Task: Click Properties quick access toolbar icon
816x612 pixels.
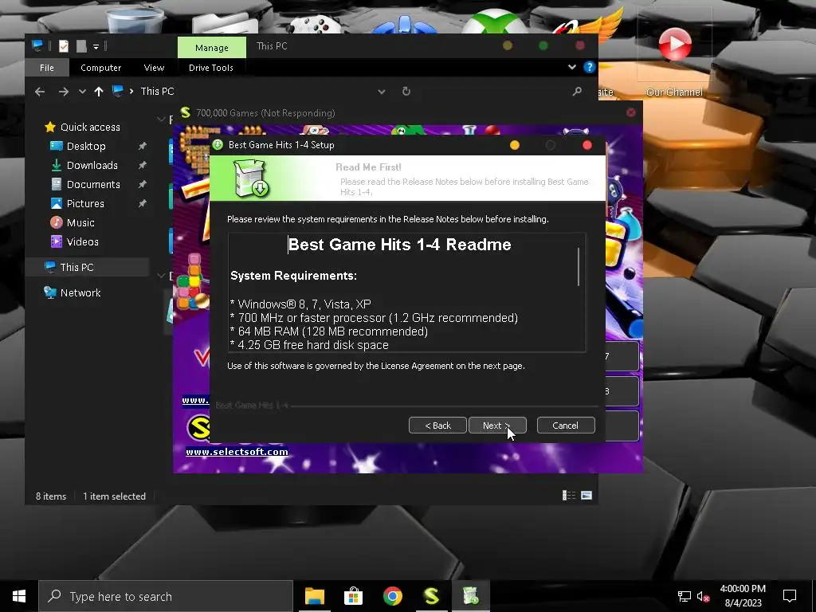Action: (64, 46)
